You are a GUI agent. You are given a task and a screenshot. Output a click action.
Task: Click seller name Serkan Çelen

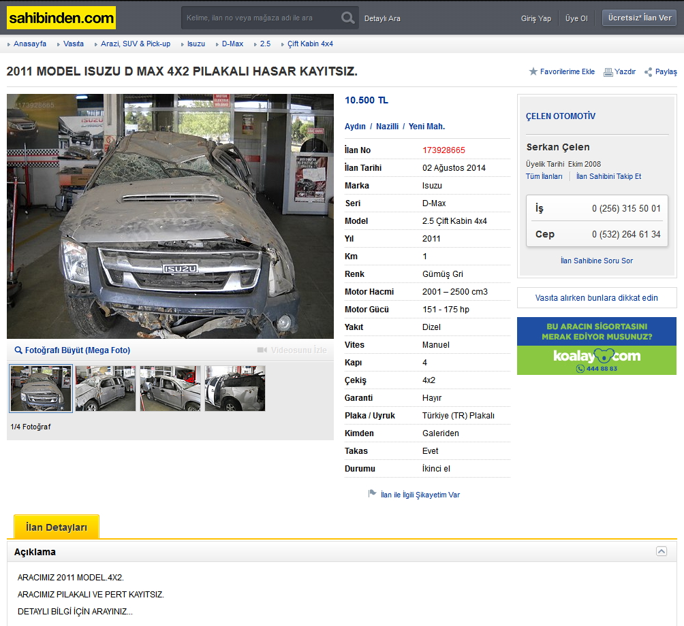click(558, 147)
